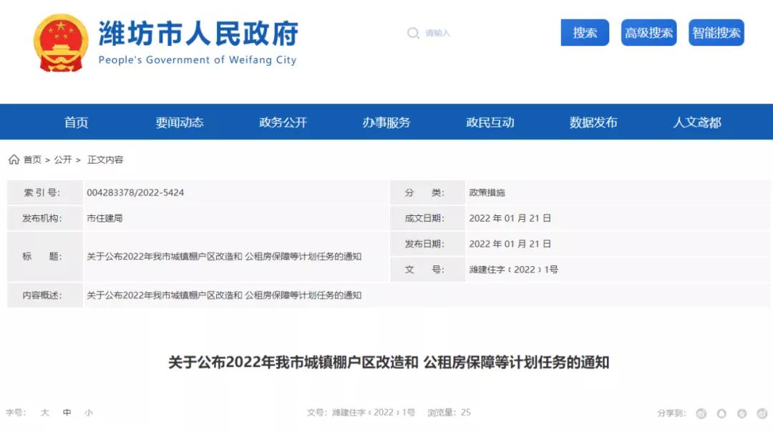Screen dimensions: 773x432
Task: Click the 搜索 search button
Action: 584,33
